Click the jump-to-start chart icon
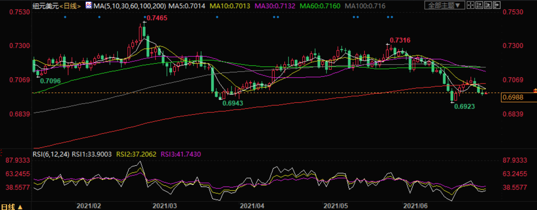Viewport: 537px width, 210px height. point(479,5)
